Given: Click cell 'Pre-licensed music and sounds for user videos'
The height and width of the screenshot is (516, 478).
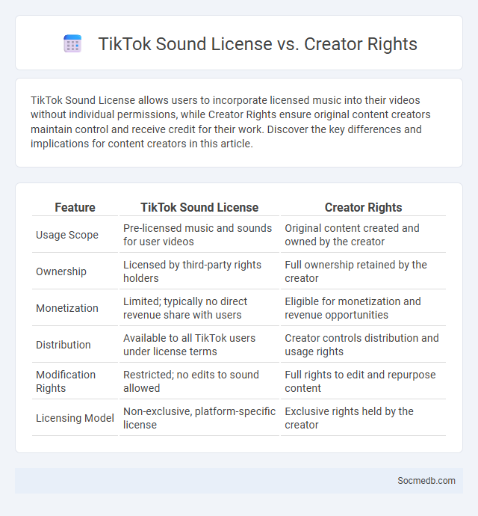Looking at the screenshot, I should (x=199, y=235).
